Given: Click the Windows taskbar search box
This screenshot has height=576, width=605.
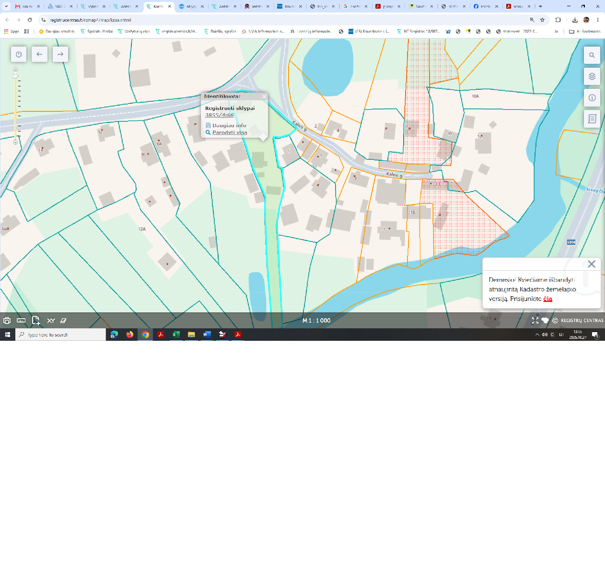Looking at the screenshot, I should click(60, 335).
